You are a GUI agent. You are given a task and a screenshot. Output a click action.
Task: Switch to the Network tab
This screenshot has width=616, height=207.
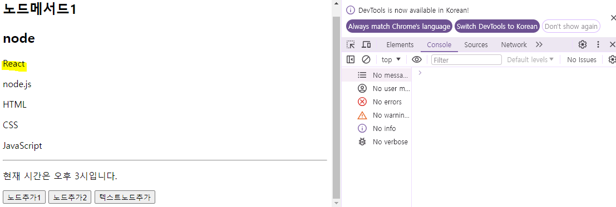[514, 45]
